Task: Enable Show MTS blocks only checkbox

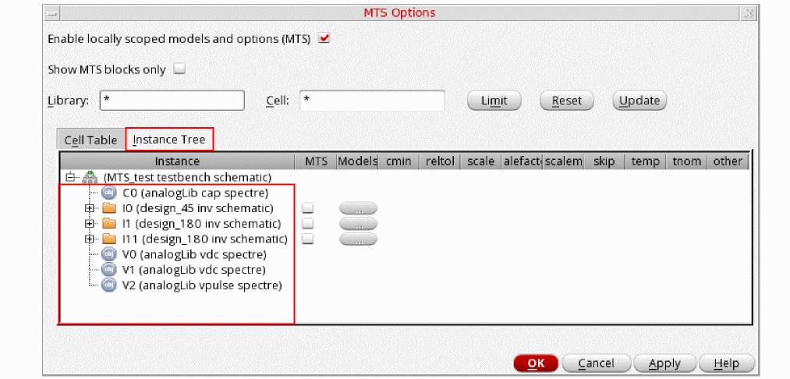Action: [179, 69]
